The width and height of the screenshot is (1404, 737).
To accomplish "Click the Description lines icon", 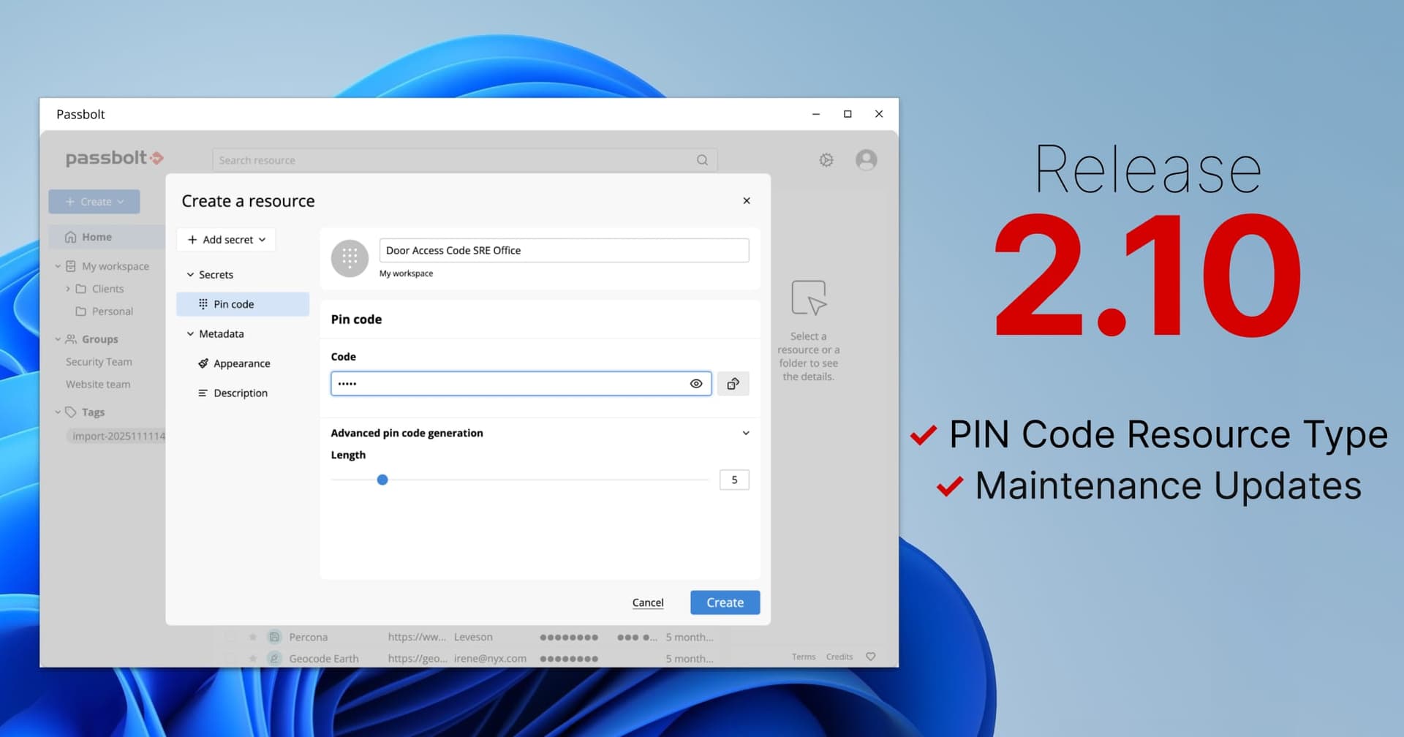I will click(203, 393).
